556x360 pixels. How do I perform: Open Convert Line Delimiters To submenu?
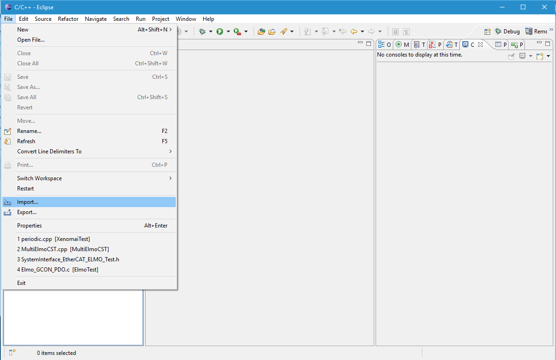[x=89, y=152]
